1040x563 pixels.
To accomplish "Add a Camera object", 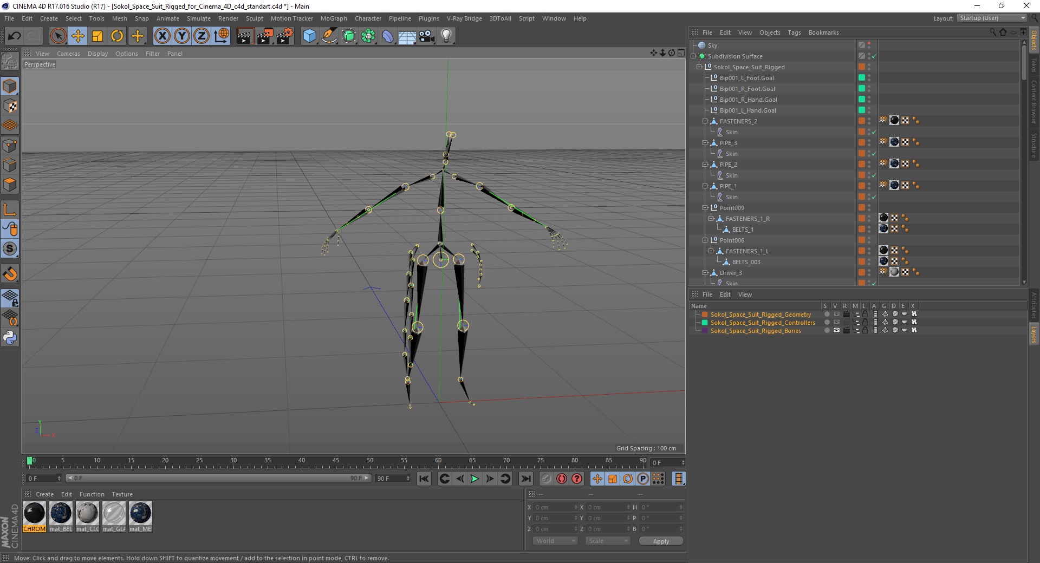I will [427, 36].
